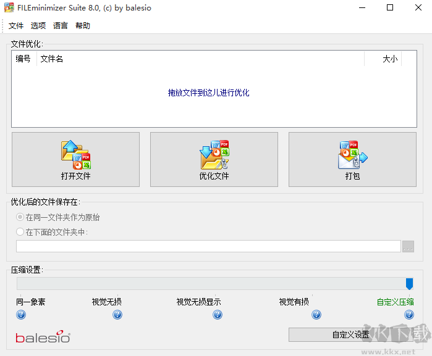Click the 打包 button
This screenshot has width=432, height=356.
[352, 160]
